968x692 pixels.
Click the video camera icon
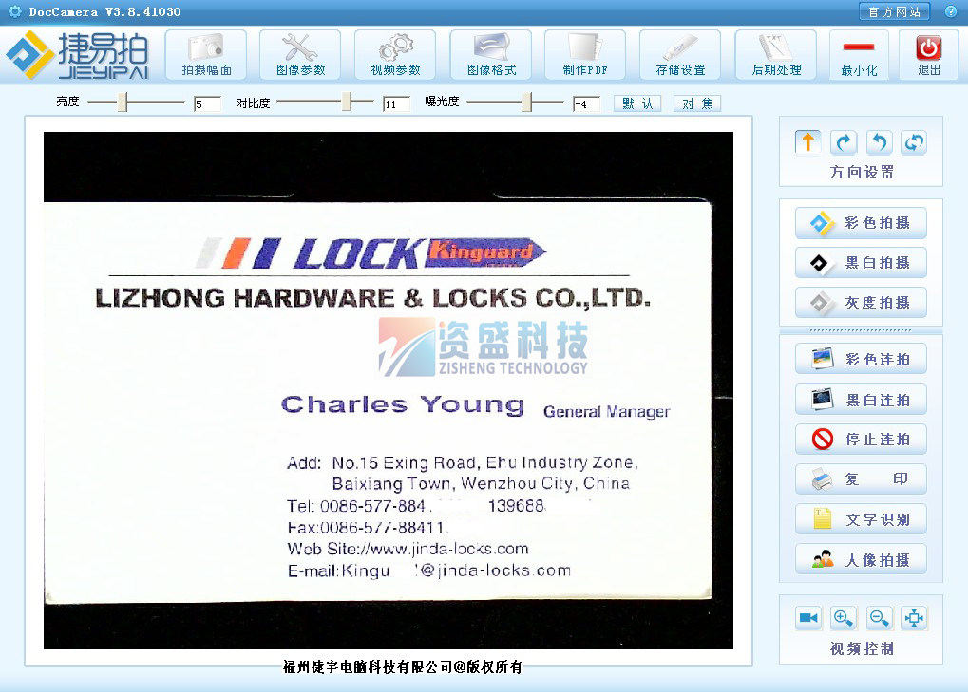[808, 617]
